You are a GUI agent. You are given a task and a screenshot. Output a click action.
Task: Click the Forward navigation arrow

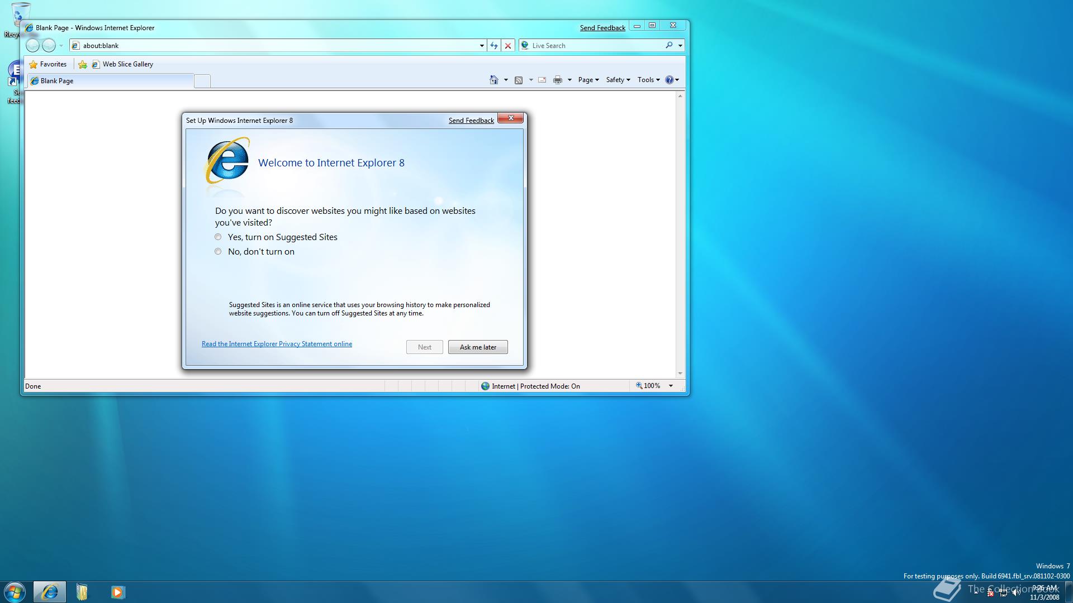(x=49, y=45)
